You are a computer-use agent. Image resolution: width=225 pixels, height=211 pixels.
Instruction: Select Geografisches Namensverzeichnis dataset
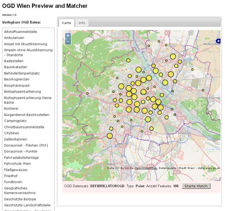(x=20, y=191)
